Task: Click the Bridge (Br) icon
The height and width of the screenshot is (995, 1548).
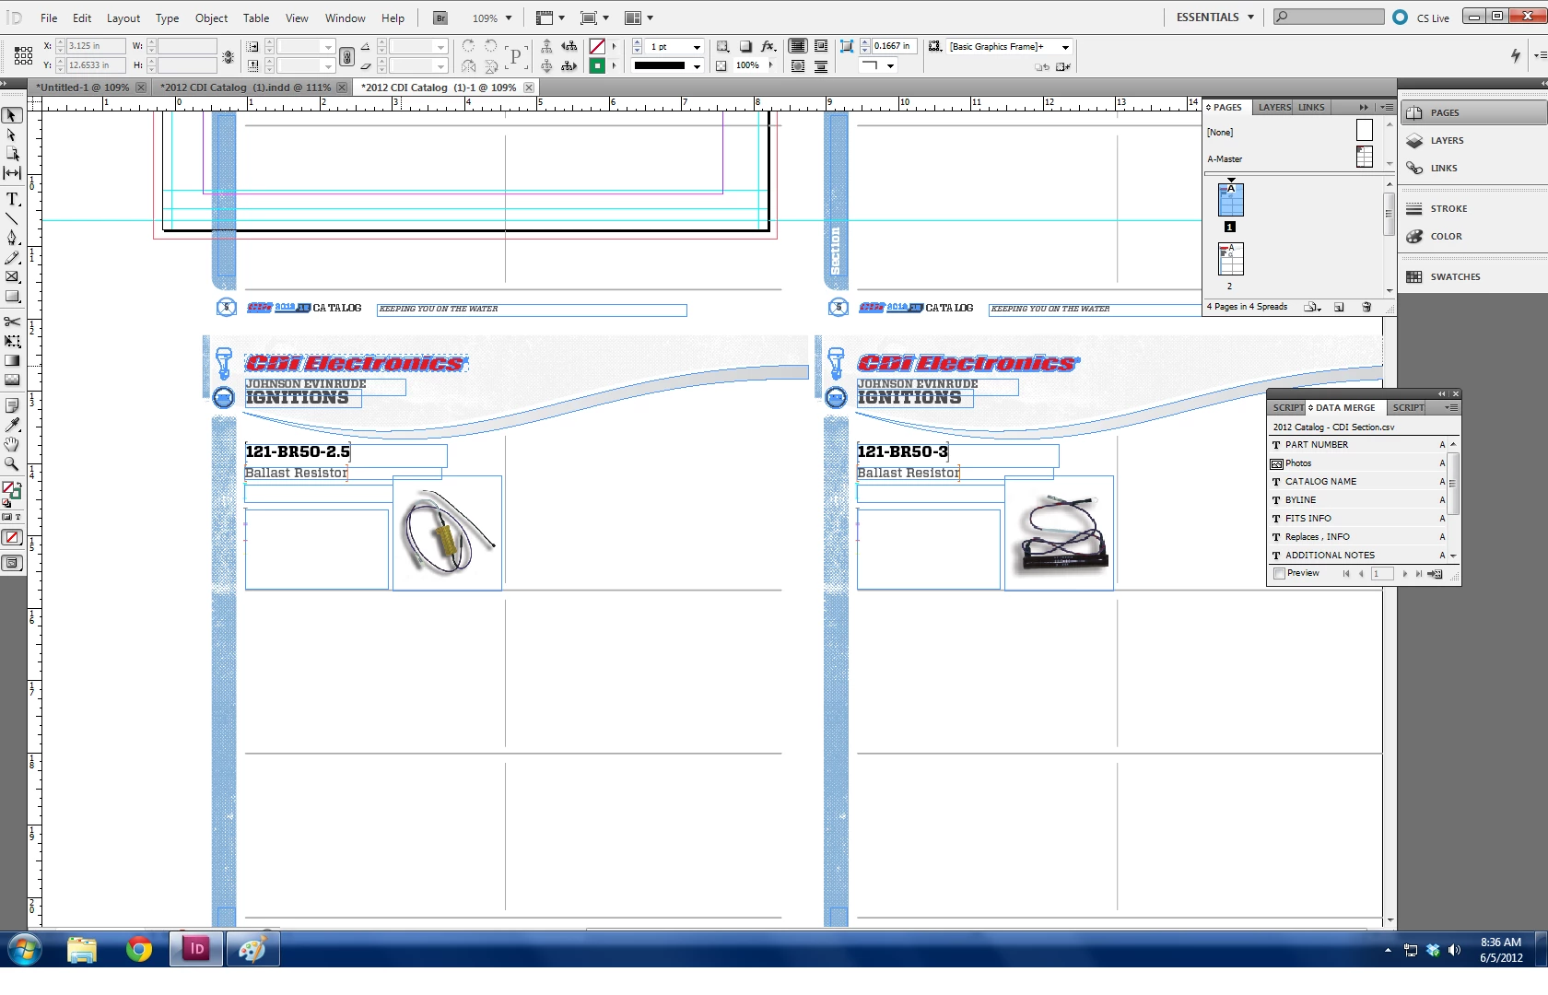Action: click(440, 18)
